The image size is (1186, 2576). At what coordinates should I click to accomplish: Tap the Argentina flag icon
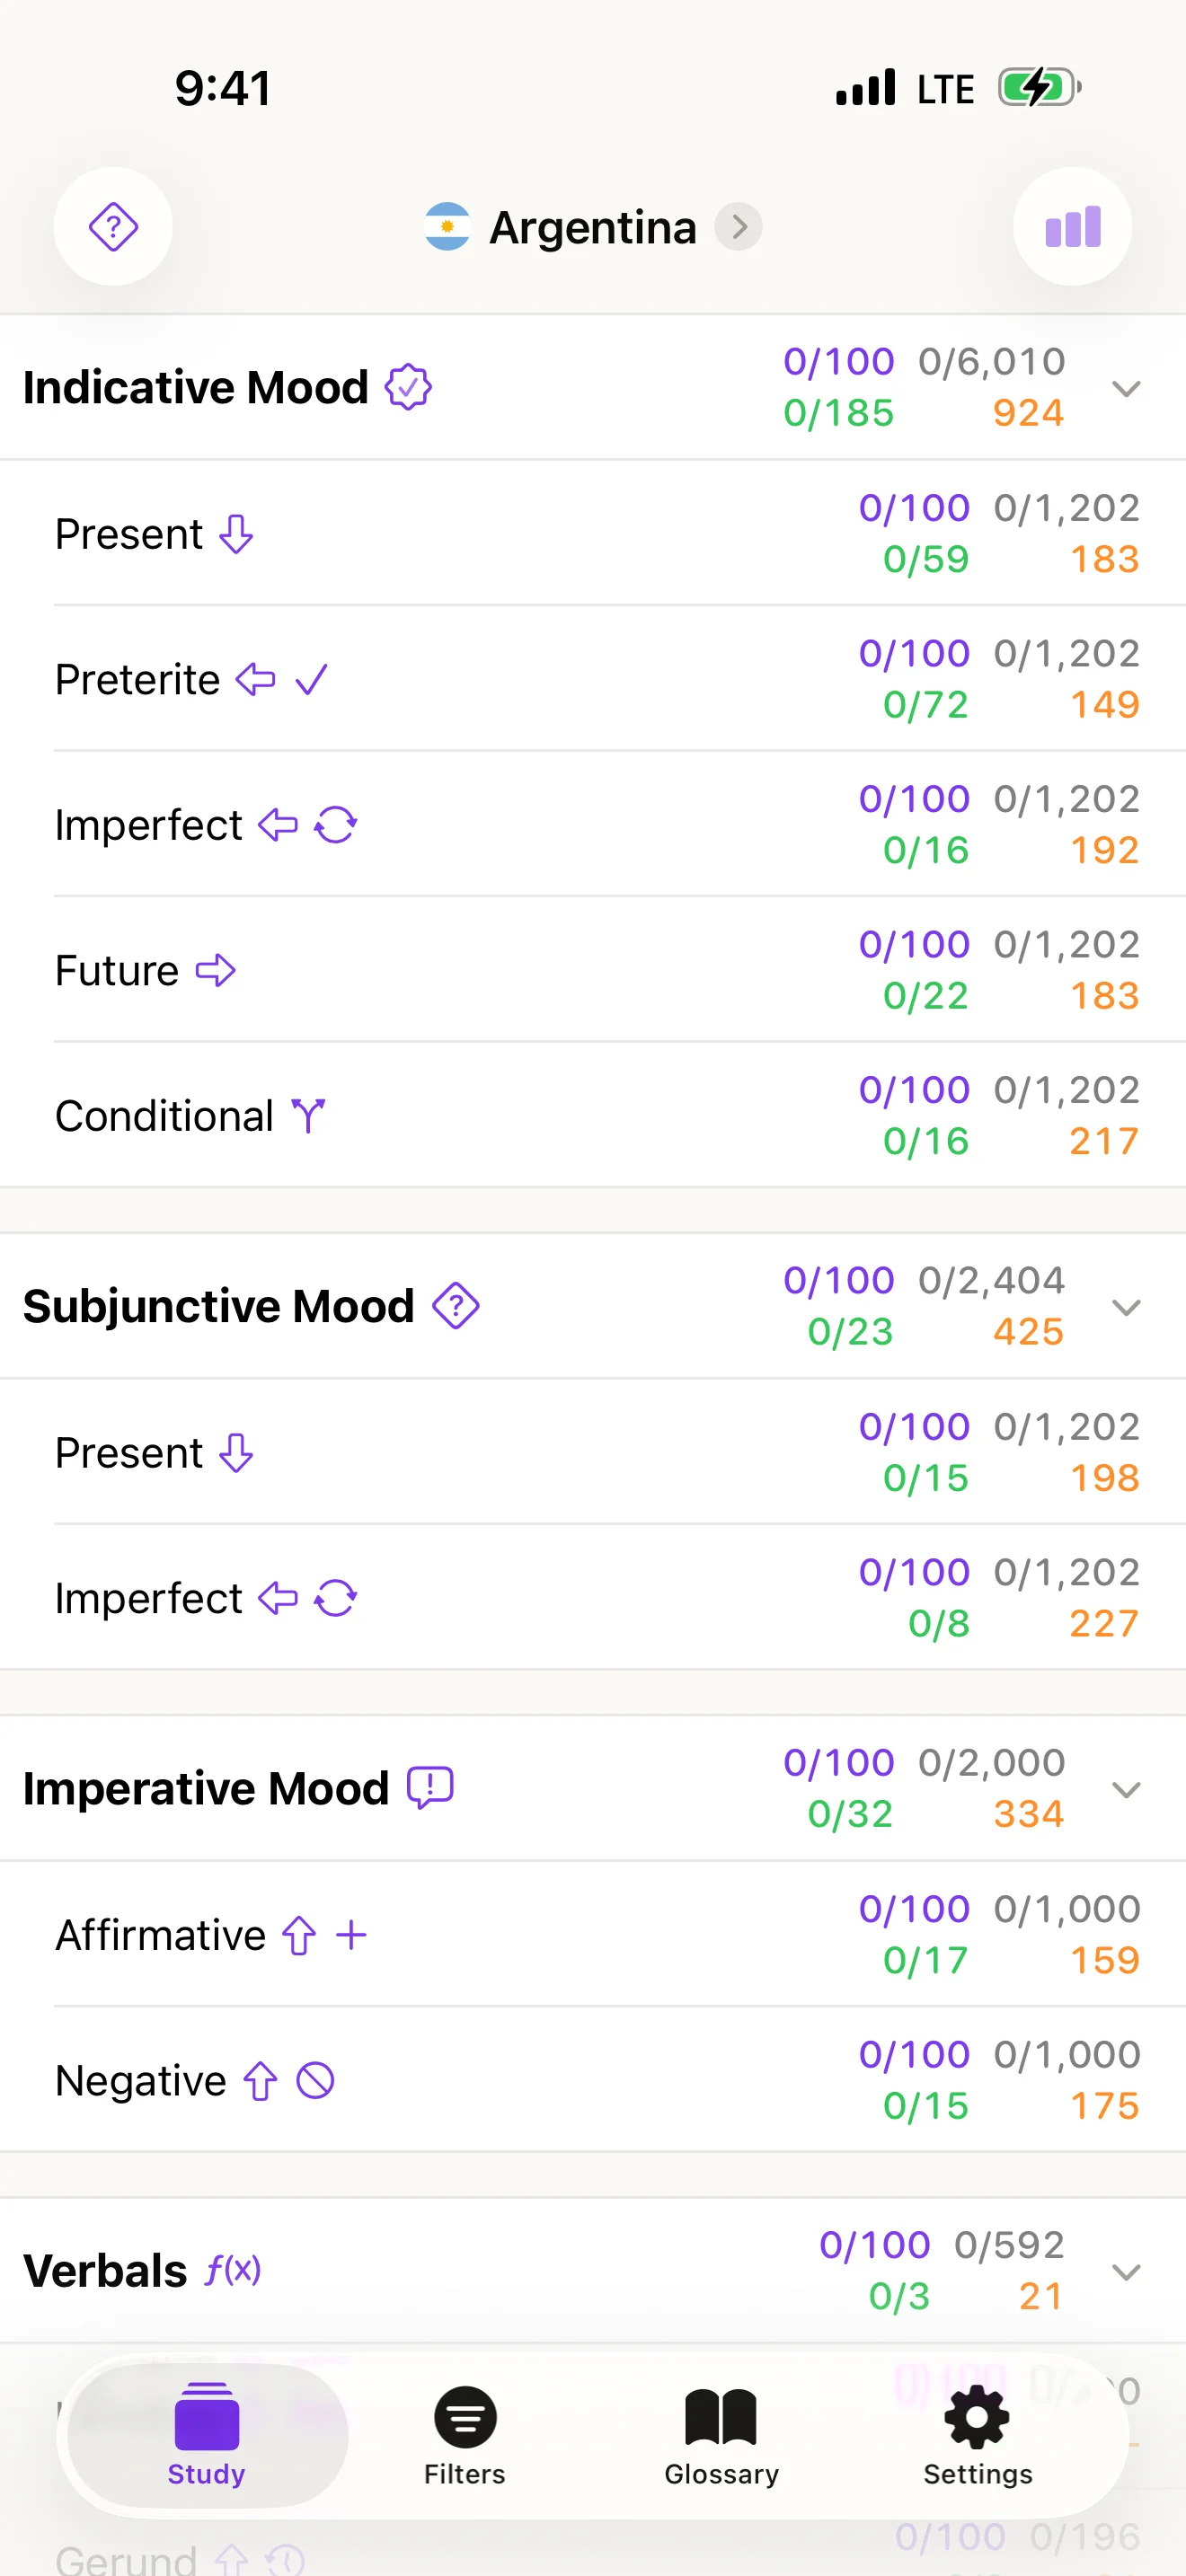[x=447, y=227]
